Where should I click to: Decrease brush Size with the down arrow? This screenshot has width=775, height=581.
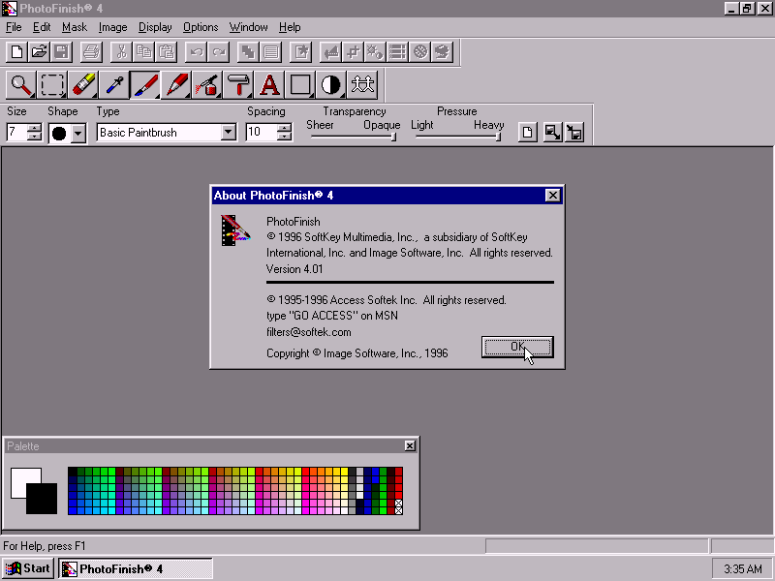tap(34, 137)
